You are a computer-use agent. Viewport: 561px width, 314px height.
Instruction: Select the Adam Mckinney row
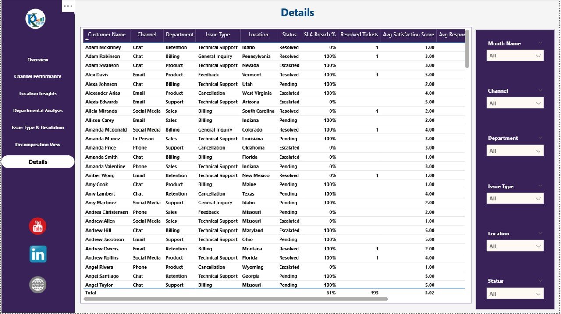(274, 47)
